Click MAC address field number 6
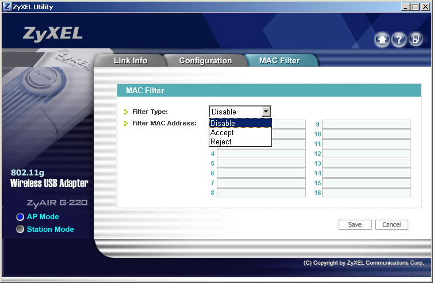The height and width of the screenshot is (283, 433). 261,173
